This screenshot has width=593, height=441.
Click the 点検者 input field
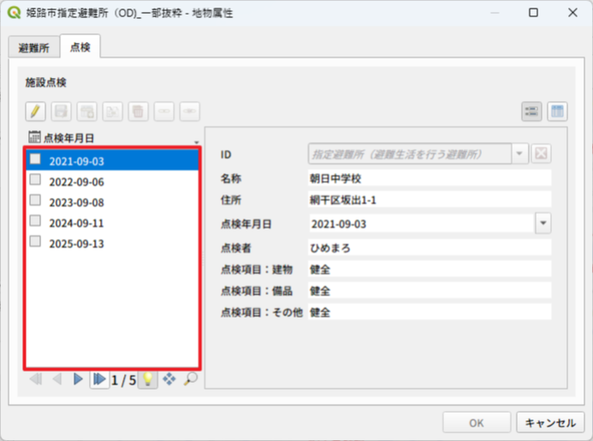click(x=429, y=248)
